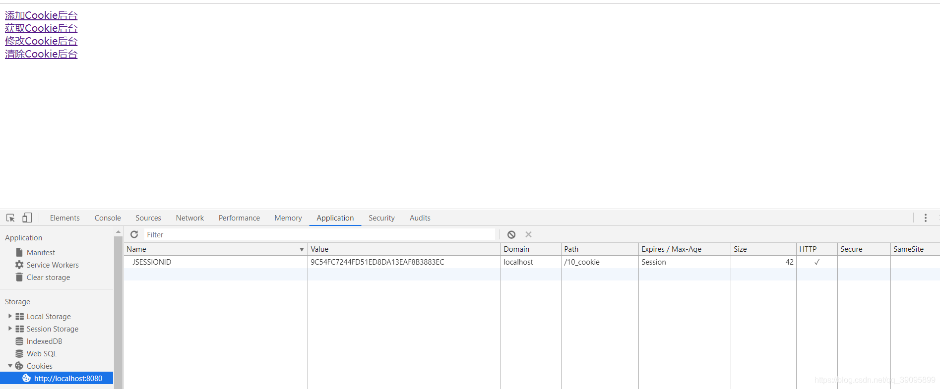Switch to the Console tab

pyautogui.click(x=108, y=218)
